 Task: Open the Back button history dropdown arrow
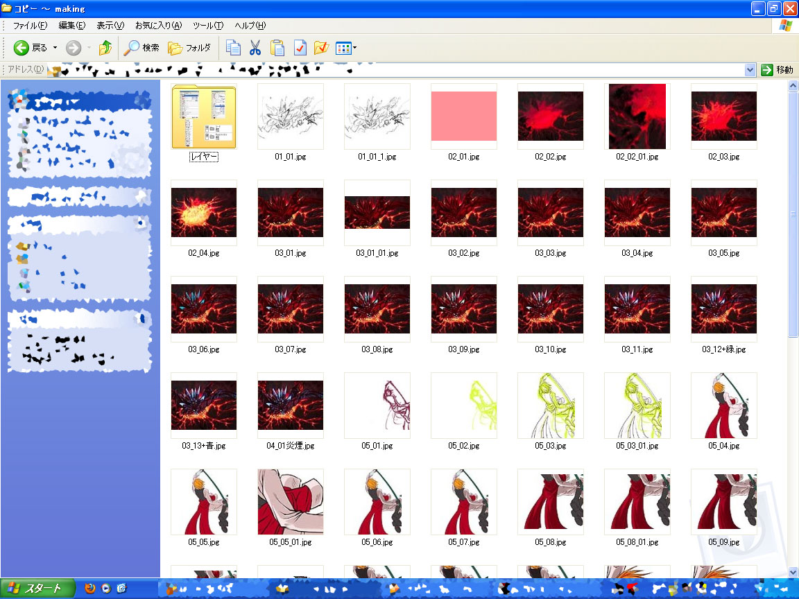coord(55,48)
